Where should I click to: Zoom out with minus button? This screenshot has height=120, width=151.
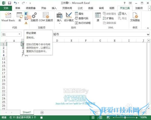[x=114, y=118]
